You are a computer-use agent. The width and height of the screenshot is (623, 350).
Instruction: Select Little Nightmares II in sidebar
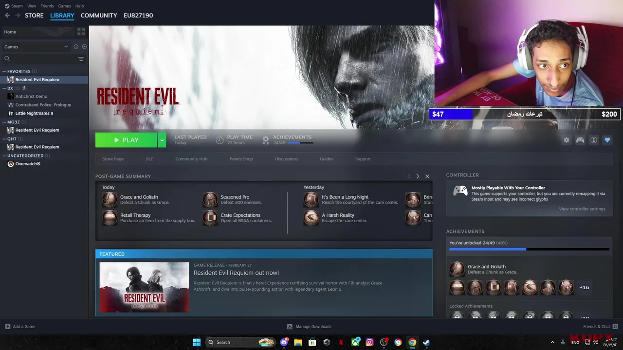pyautogui.click(x=34, y=113)
